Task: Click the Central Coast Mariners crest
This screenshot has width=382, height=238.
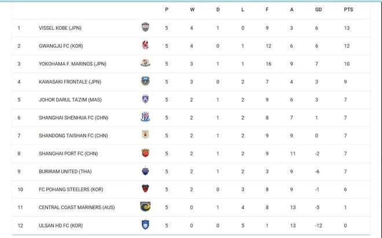Action: pyautogui.click(x=145, y=207)
